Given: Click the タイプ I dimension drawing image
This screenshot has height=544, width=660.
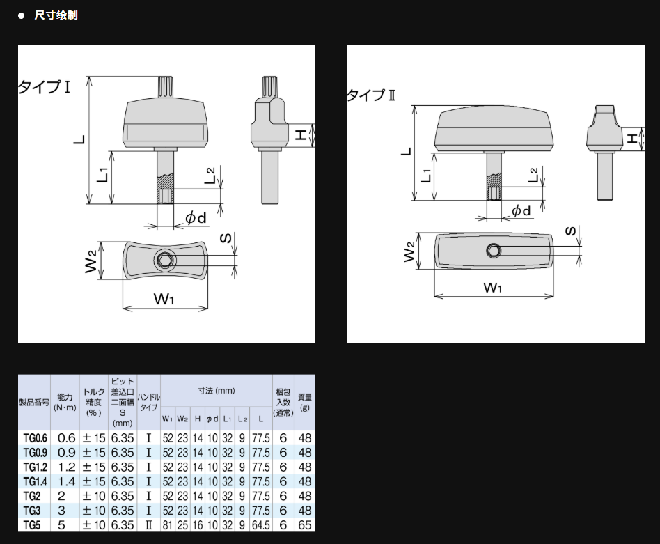Looking at the screenshot, I should pos(166,194).
